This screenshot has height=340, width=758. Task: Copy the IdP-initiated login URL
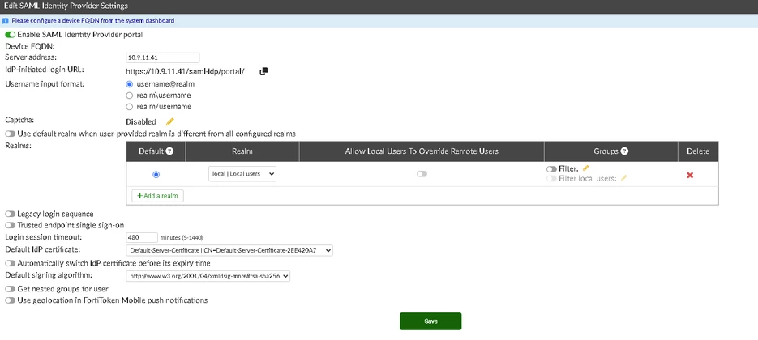263,71
